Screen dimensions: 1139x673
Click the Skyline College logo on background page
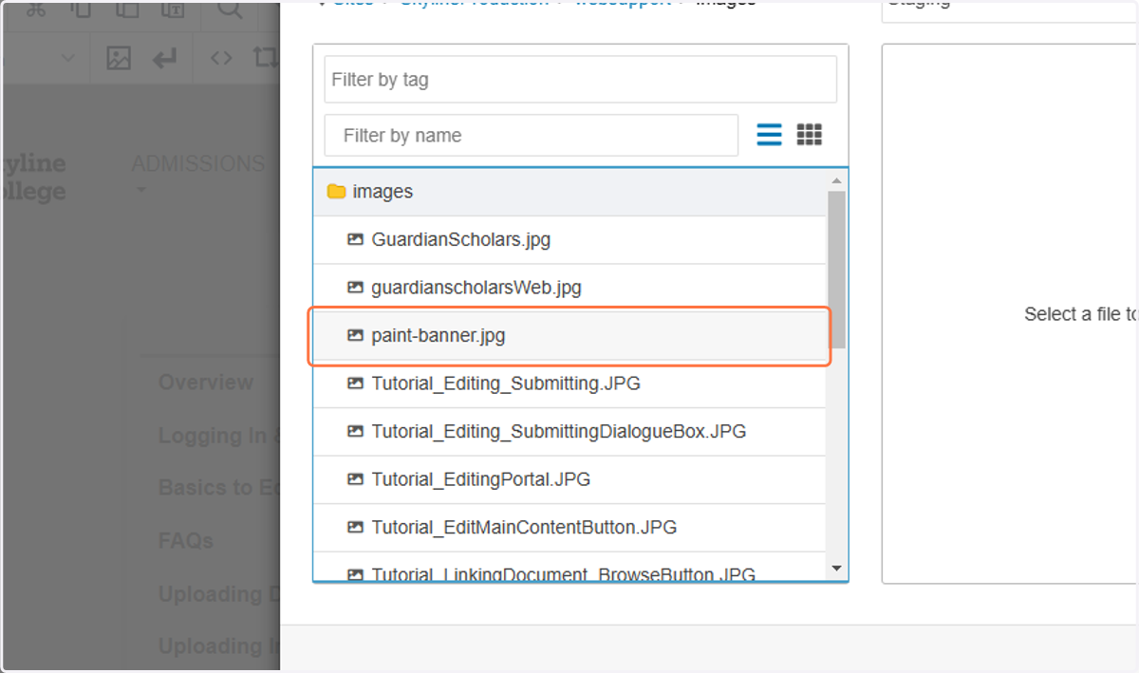coord(34,177)
